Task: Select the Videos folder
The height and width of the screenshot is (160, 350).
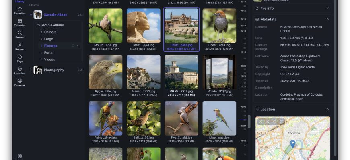Action: [49, 60]
